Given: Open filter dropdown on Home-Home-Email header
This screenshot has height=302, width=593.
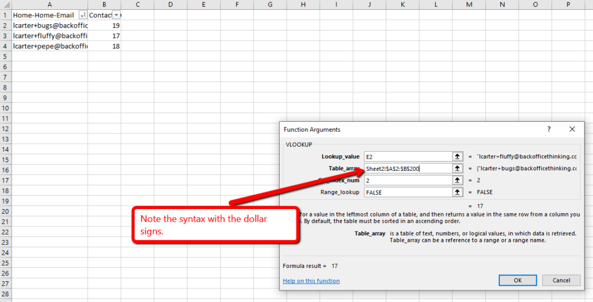Looking at the screenshot, I should pos(82,15).
